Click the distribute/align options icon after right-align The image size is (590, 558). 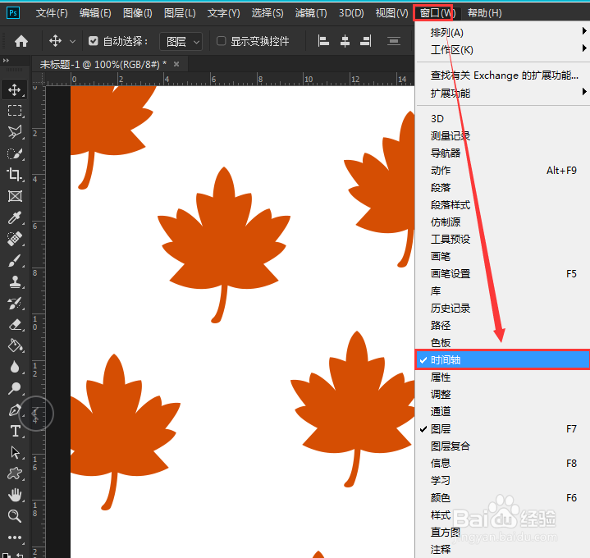point(394,41)
